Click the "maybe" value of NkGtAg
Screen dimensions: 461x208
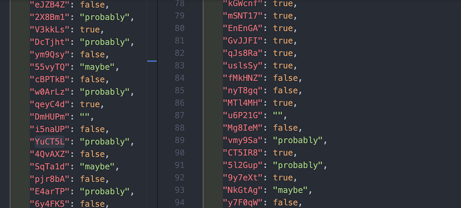(x=290, y=190)
